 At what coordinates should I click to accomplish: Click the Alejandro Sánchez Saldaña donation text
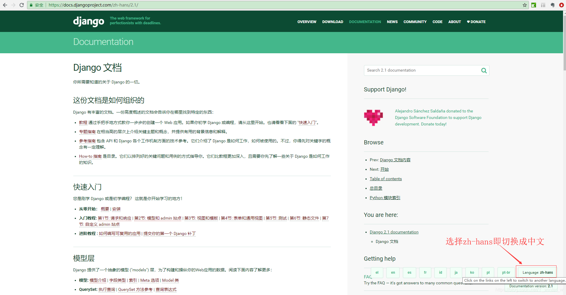click(x=438, y=117)
